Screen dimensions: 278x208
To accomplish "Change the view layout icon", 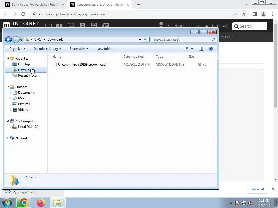I will pyautogui.click(x=186, y=49).
